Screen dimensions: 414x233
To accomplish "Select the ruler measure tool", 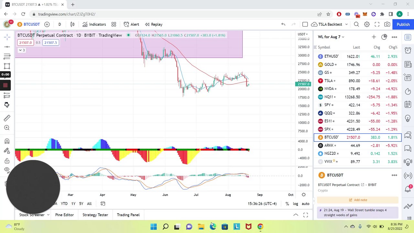I will (7, 118).
